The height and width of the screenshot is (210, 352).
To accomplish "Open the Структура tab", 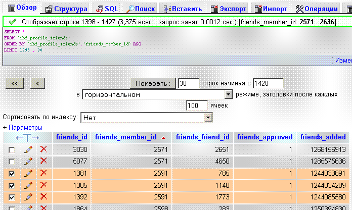I will [66, 9].
